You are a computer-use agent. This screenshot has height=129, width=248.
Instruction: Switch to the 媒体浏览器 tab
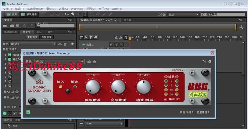pyautogui.click(x=10, y=32)
